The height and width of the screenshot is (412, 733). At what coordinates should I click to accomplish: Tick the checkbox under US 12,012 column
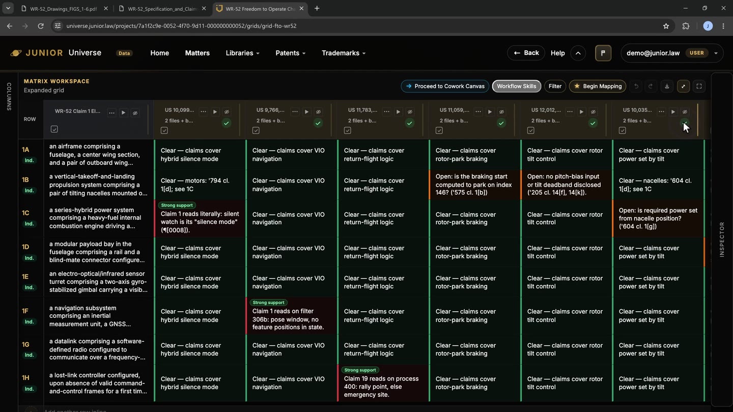pyautogui.click(x=531, y=130)
